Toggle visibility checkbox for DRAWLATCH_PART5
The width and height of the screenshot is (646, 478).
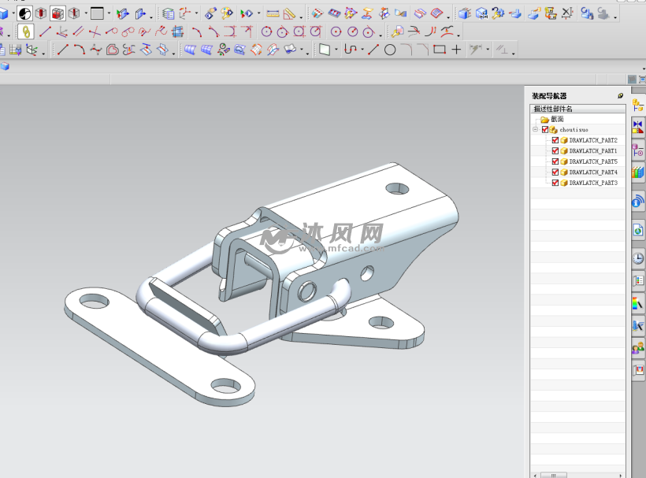click(x=555, y=161)
